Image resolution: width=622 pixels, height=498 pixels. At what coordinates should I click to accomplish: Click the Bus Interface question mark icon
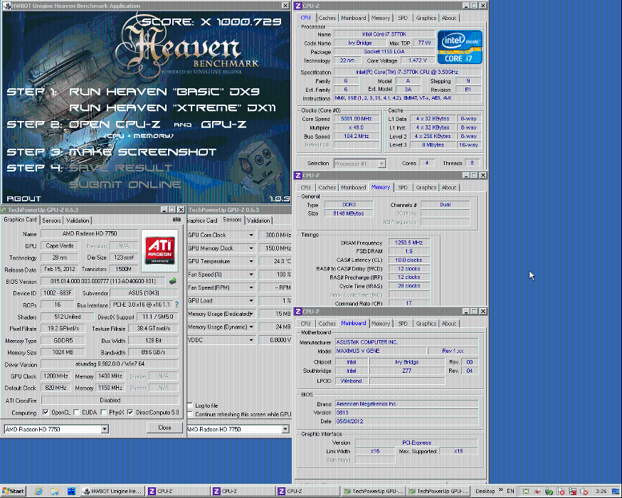click(177, 304)
